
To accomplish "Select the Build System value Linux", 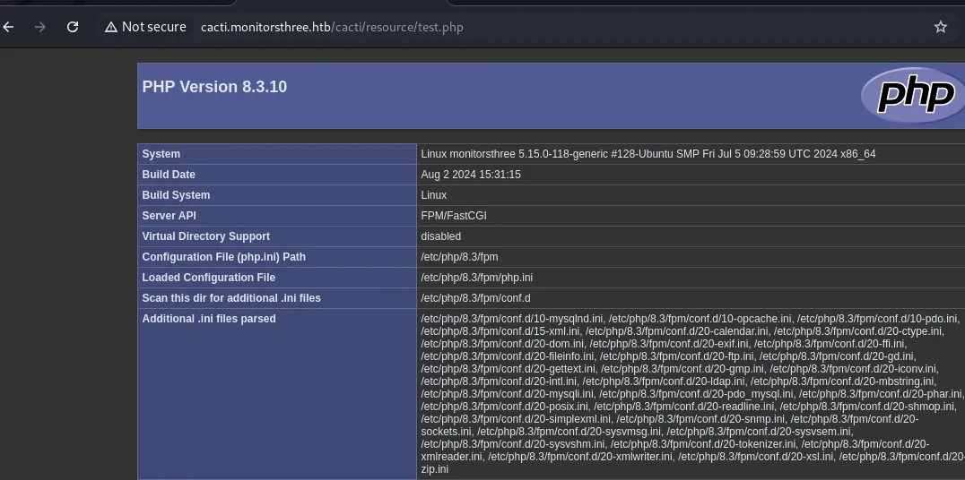I will tap(434, 195).
